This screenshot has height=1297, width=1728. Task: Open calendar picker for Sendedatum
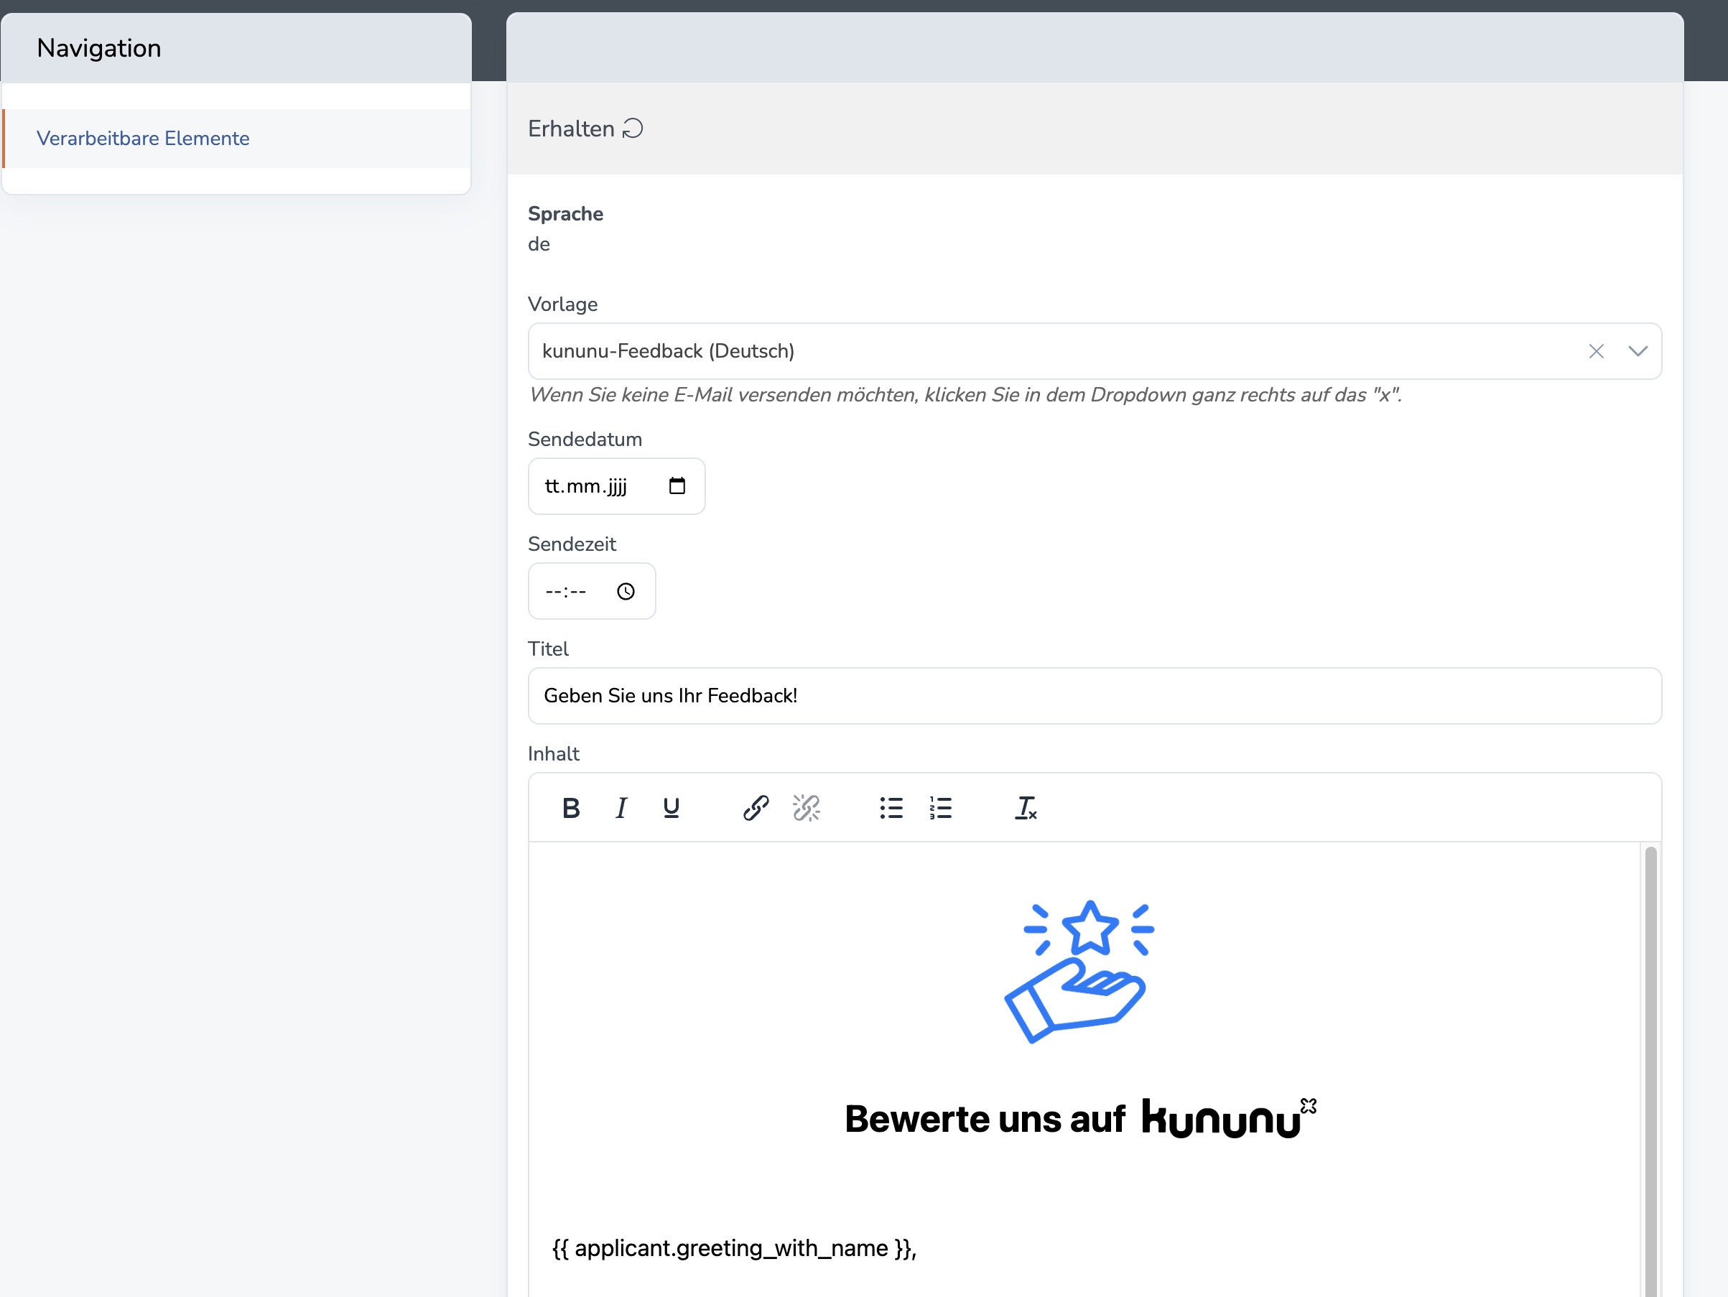coord(677,486)
